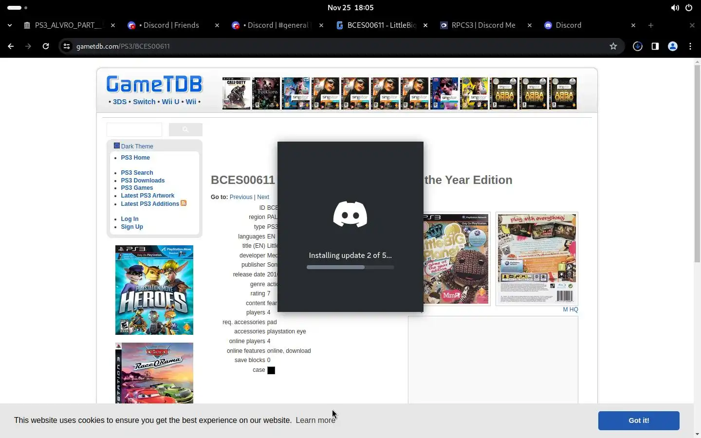The image size is (701, 438).
Task: Open PS3 Search page
Action: [x=137, y=173]
